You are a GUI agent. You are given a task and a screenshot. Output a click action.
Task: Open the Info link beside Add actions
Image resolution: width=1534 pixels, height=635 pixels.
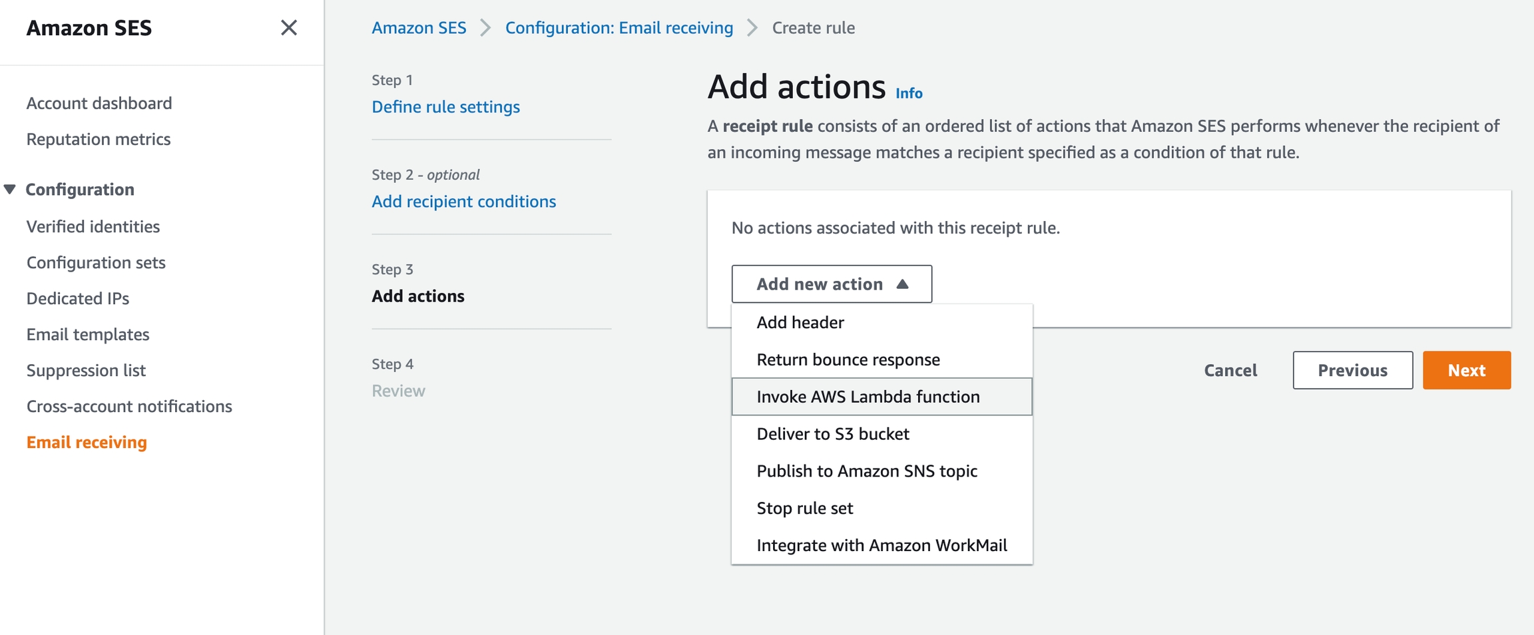(909, 93)
